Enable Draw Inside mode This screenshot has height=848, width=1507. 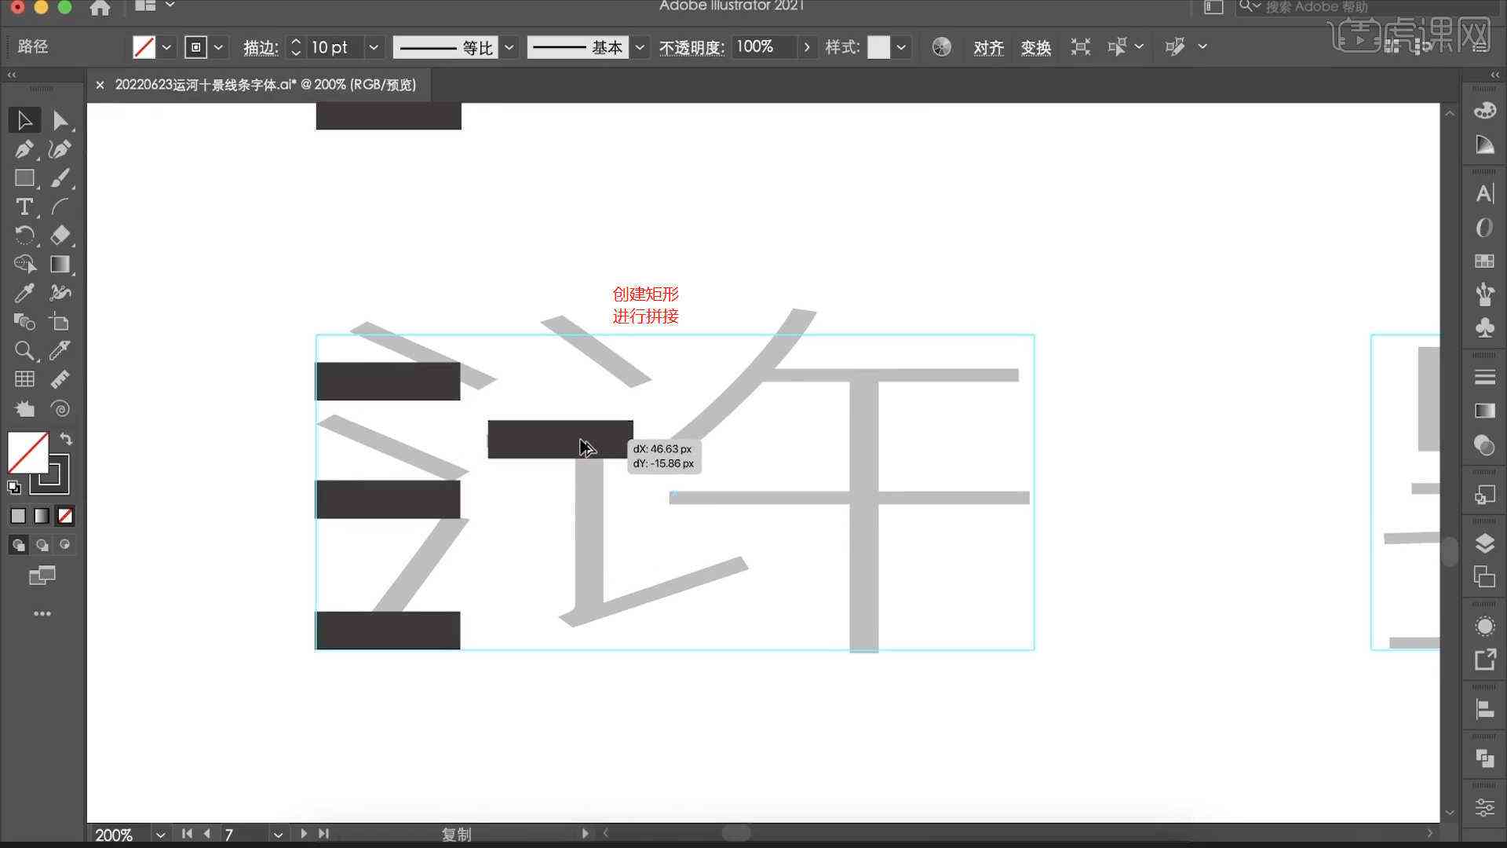point(65,544)
